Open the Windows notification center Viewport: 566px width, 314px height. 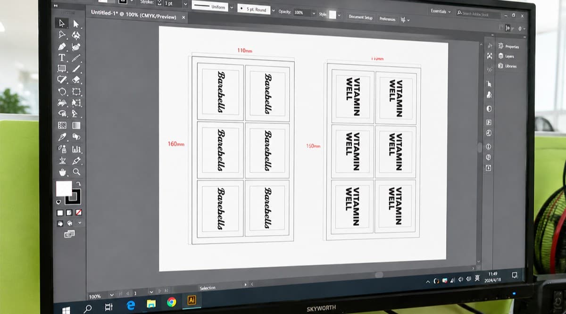[515, 275]
